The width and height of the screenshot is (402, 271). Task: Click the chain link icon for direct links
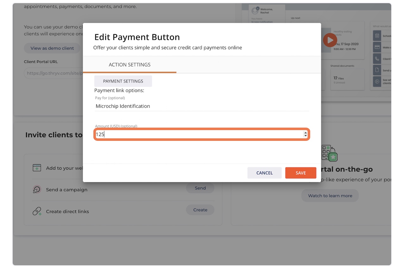[37, 211]
